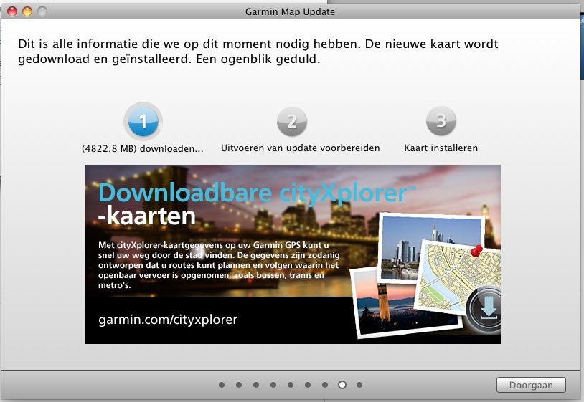Select the seventh page indicator dot

pos(325,385)
